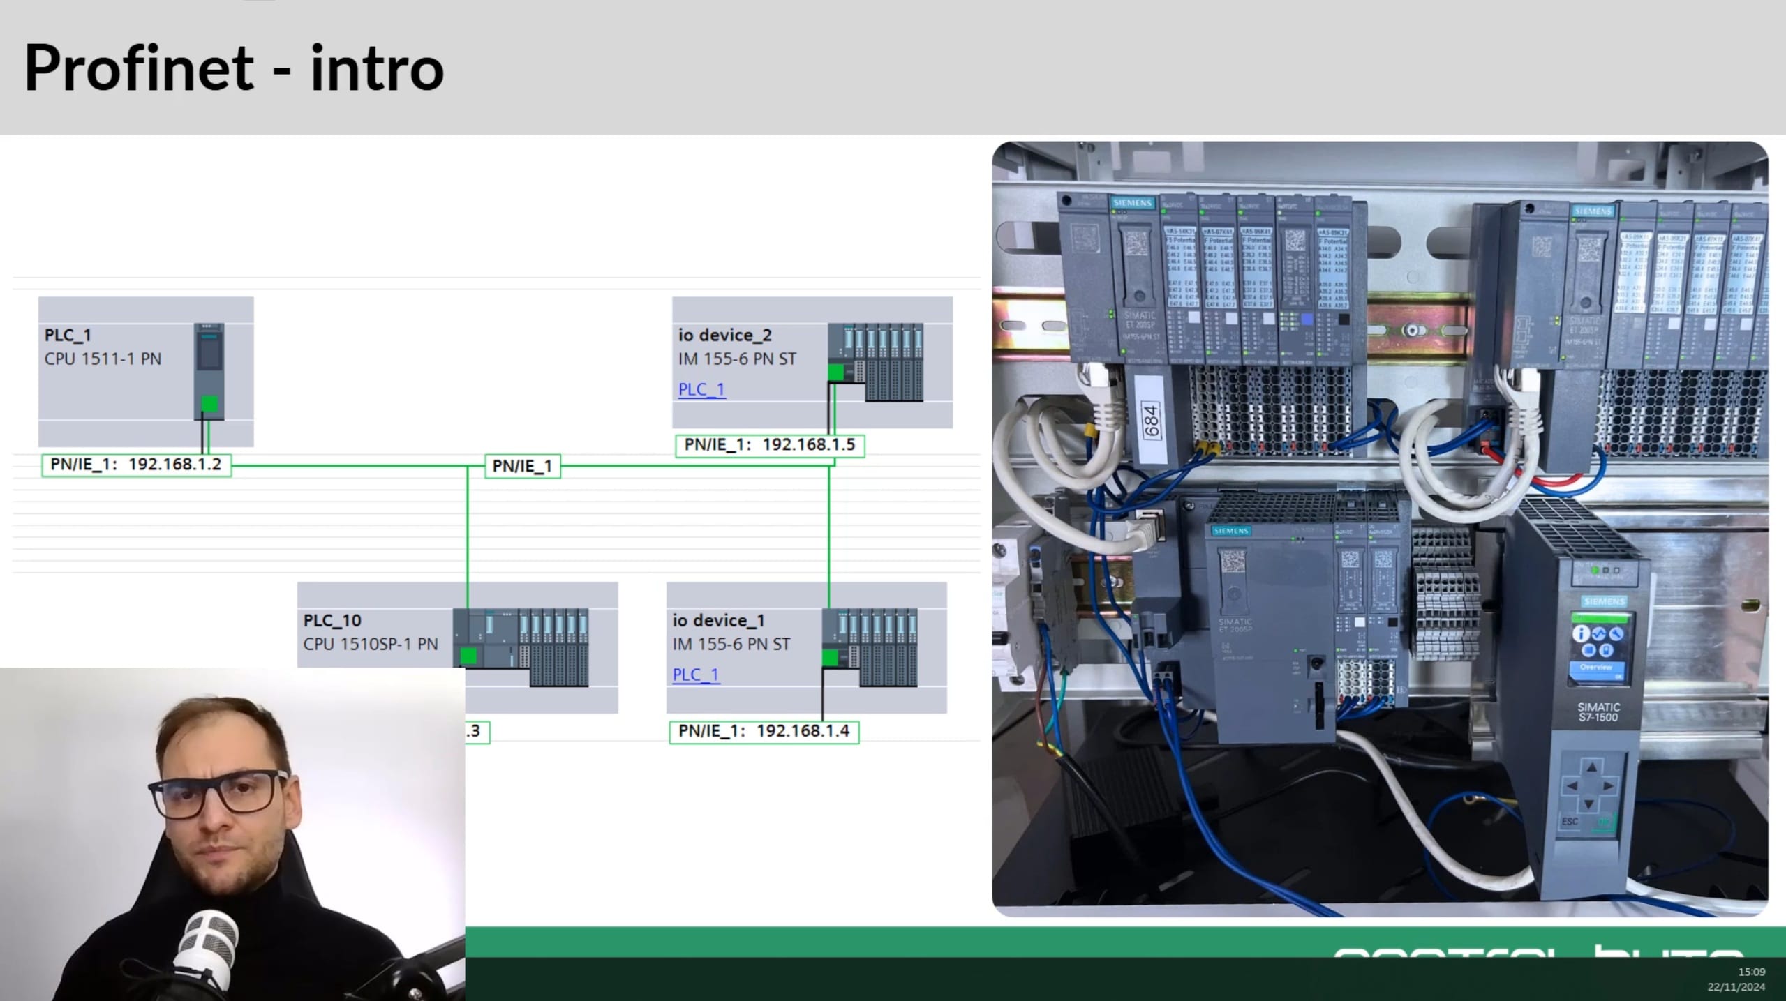This screenshot has height=1001, width=1786.
Task: Click the Profinet - intro slide title
Action: click(234, 68)
